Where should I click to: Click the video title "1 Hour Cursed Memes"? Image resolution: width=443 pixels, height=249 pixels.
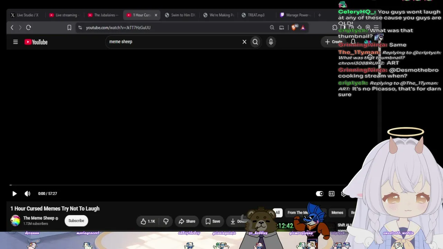(55, 209)
